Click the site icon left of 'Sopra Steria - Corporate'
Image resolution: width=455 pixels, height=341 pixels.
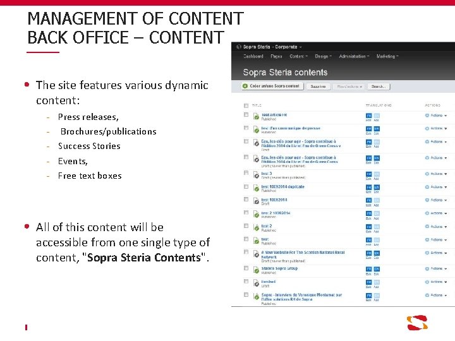pyautogui.click(x=239, y=47)
